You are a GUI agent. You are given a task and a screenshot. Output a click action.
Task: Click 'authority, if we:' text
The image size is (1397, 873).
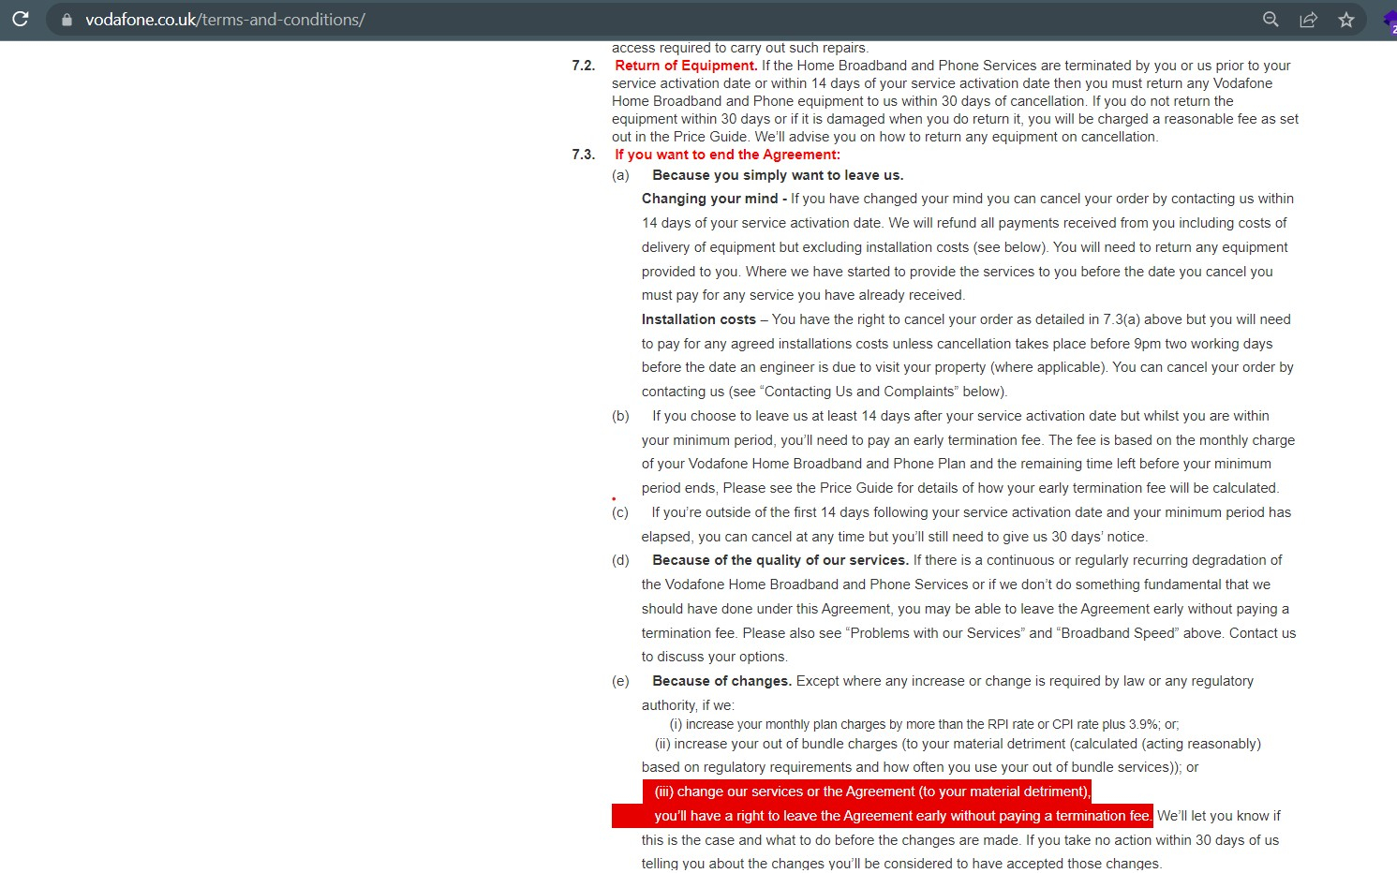pos(689,705)
